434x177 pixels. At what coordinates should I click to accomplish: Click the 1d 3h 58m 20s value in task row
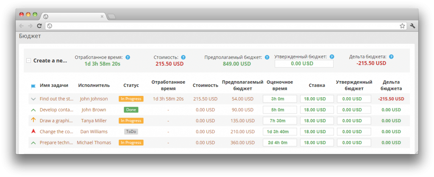(168, 99)
